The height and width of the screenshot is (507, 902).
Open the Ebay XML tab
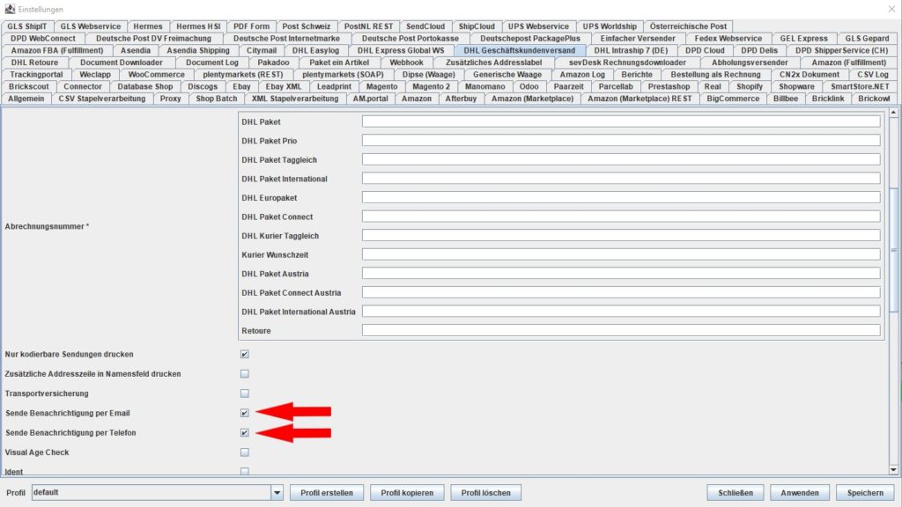[x=283, y=86]
